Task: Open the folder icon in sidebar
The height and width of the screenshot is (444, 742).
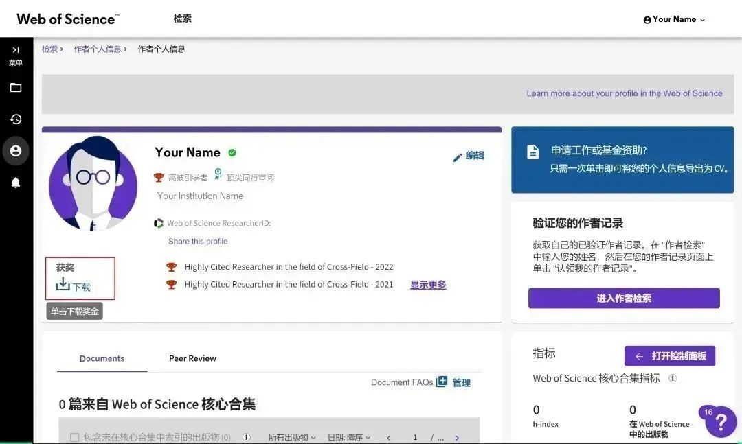Action: click(16, 87)
